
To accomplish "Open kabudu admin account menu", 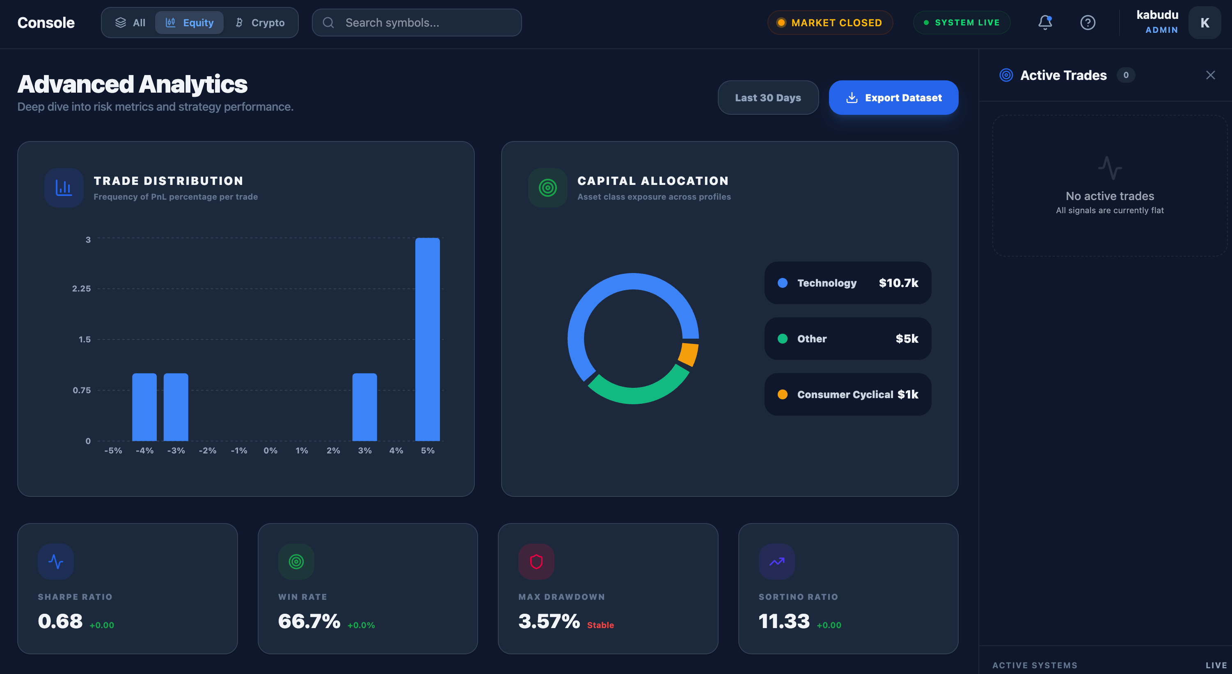I will pyautogui.click(x=1157, y=22).
